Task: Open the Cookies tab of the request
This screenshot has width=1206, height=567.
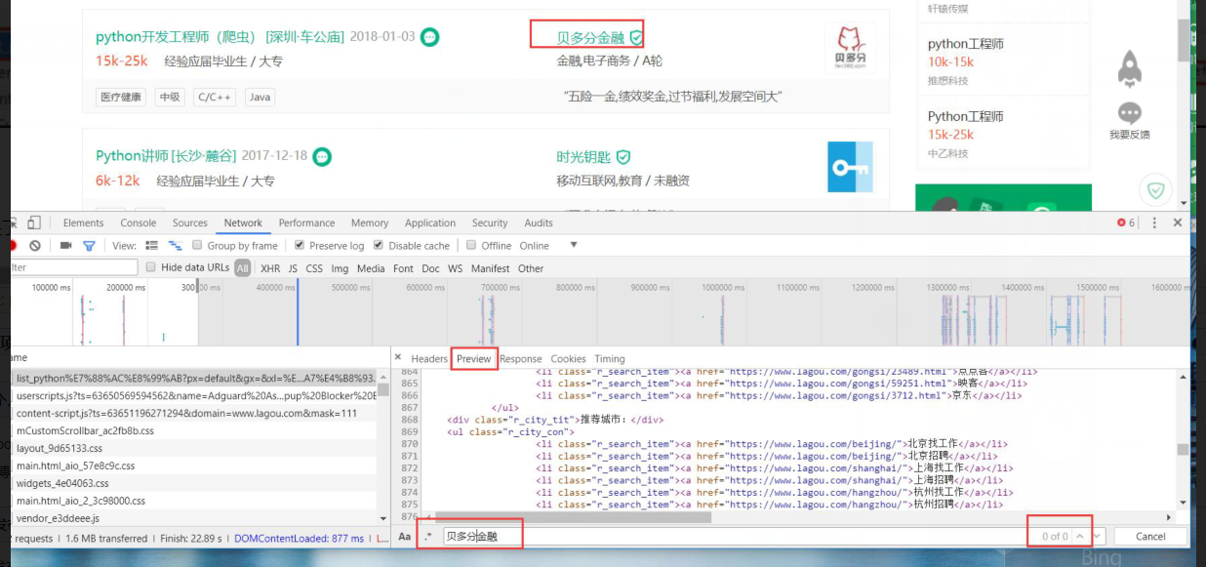Action: coord(568,358)
